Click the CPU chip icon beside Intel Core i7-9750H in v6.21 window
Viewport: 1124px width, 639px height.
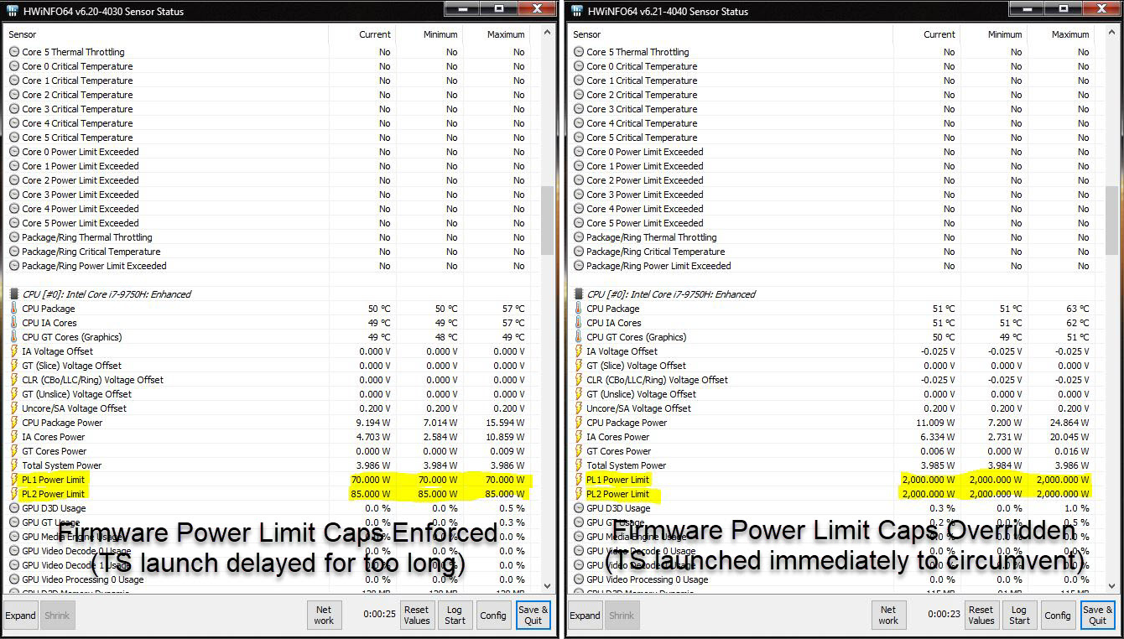[x=578, y=294]
